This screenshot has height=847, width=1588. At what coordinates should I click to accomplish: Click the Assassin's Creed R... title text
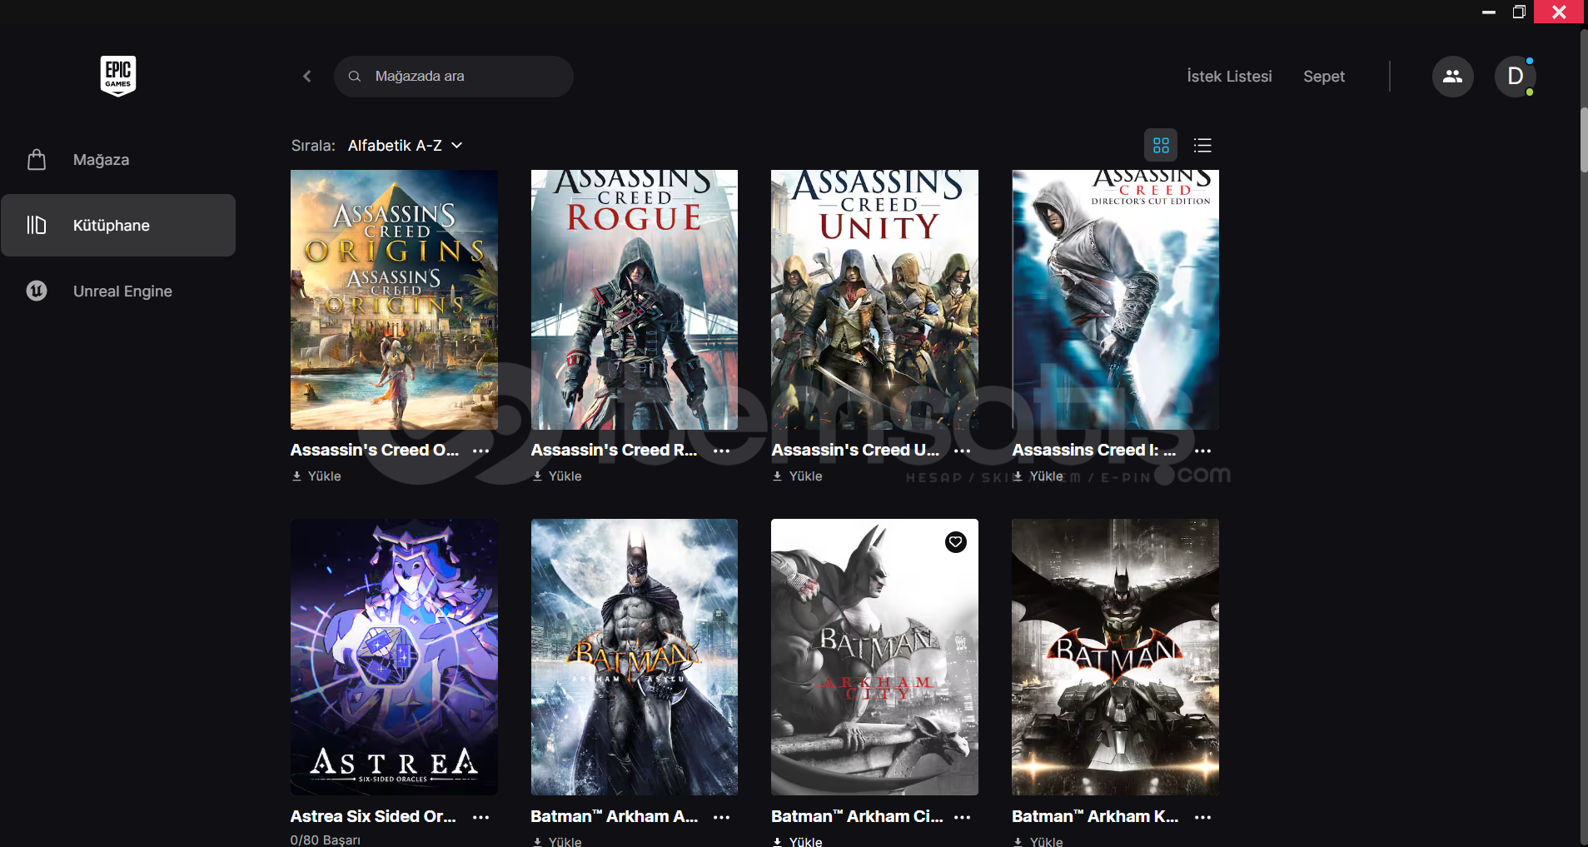click(x=615, y=450)
